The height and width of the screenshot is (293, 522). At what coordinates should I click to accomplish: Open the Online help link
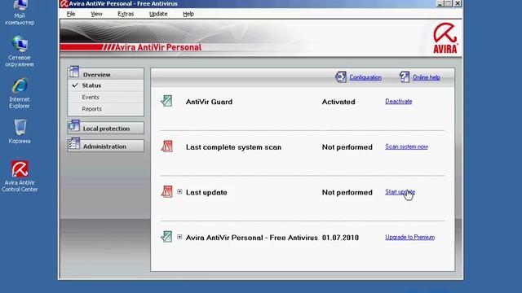(427, 77)
